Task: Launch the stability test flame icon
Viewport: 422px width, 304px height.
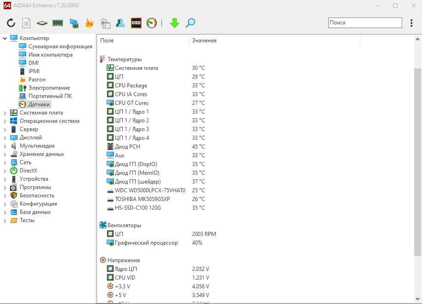Action: pos(89,23)
